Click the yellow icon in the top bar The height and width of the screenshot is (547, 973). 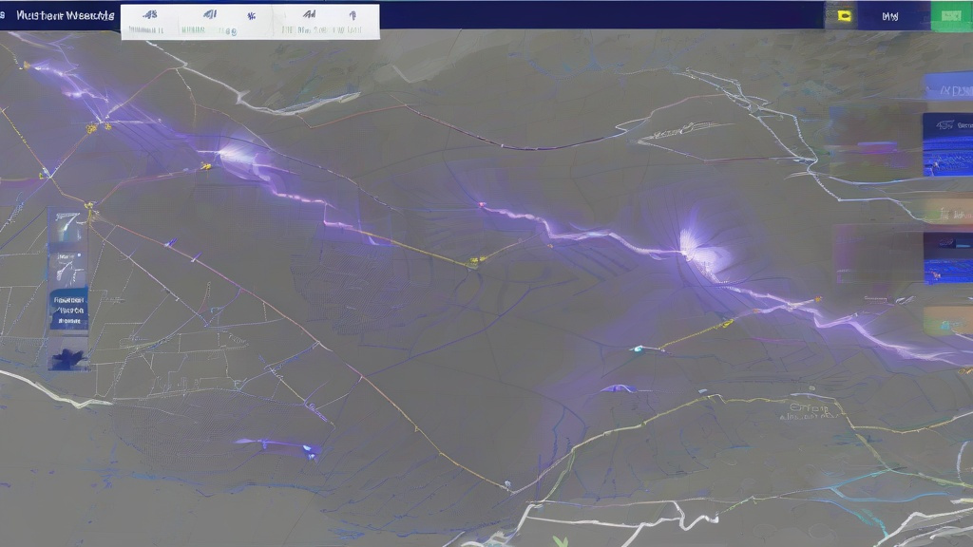pos(844,15)
